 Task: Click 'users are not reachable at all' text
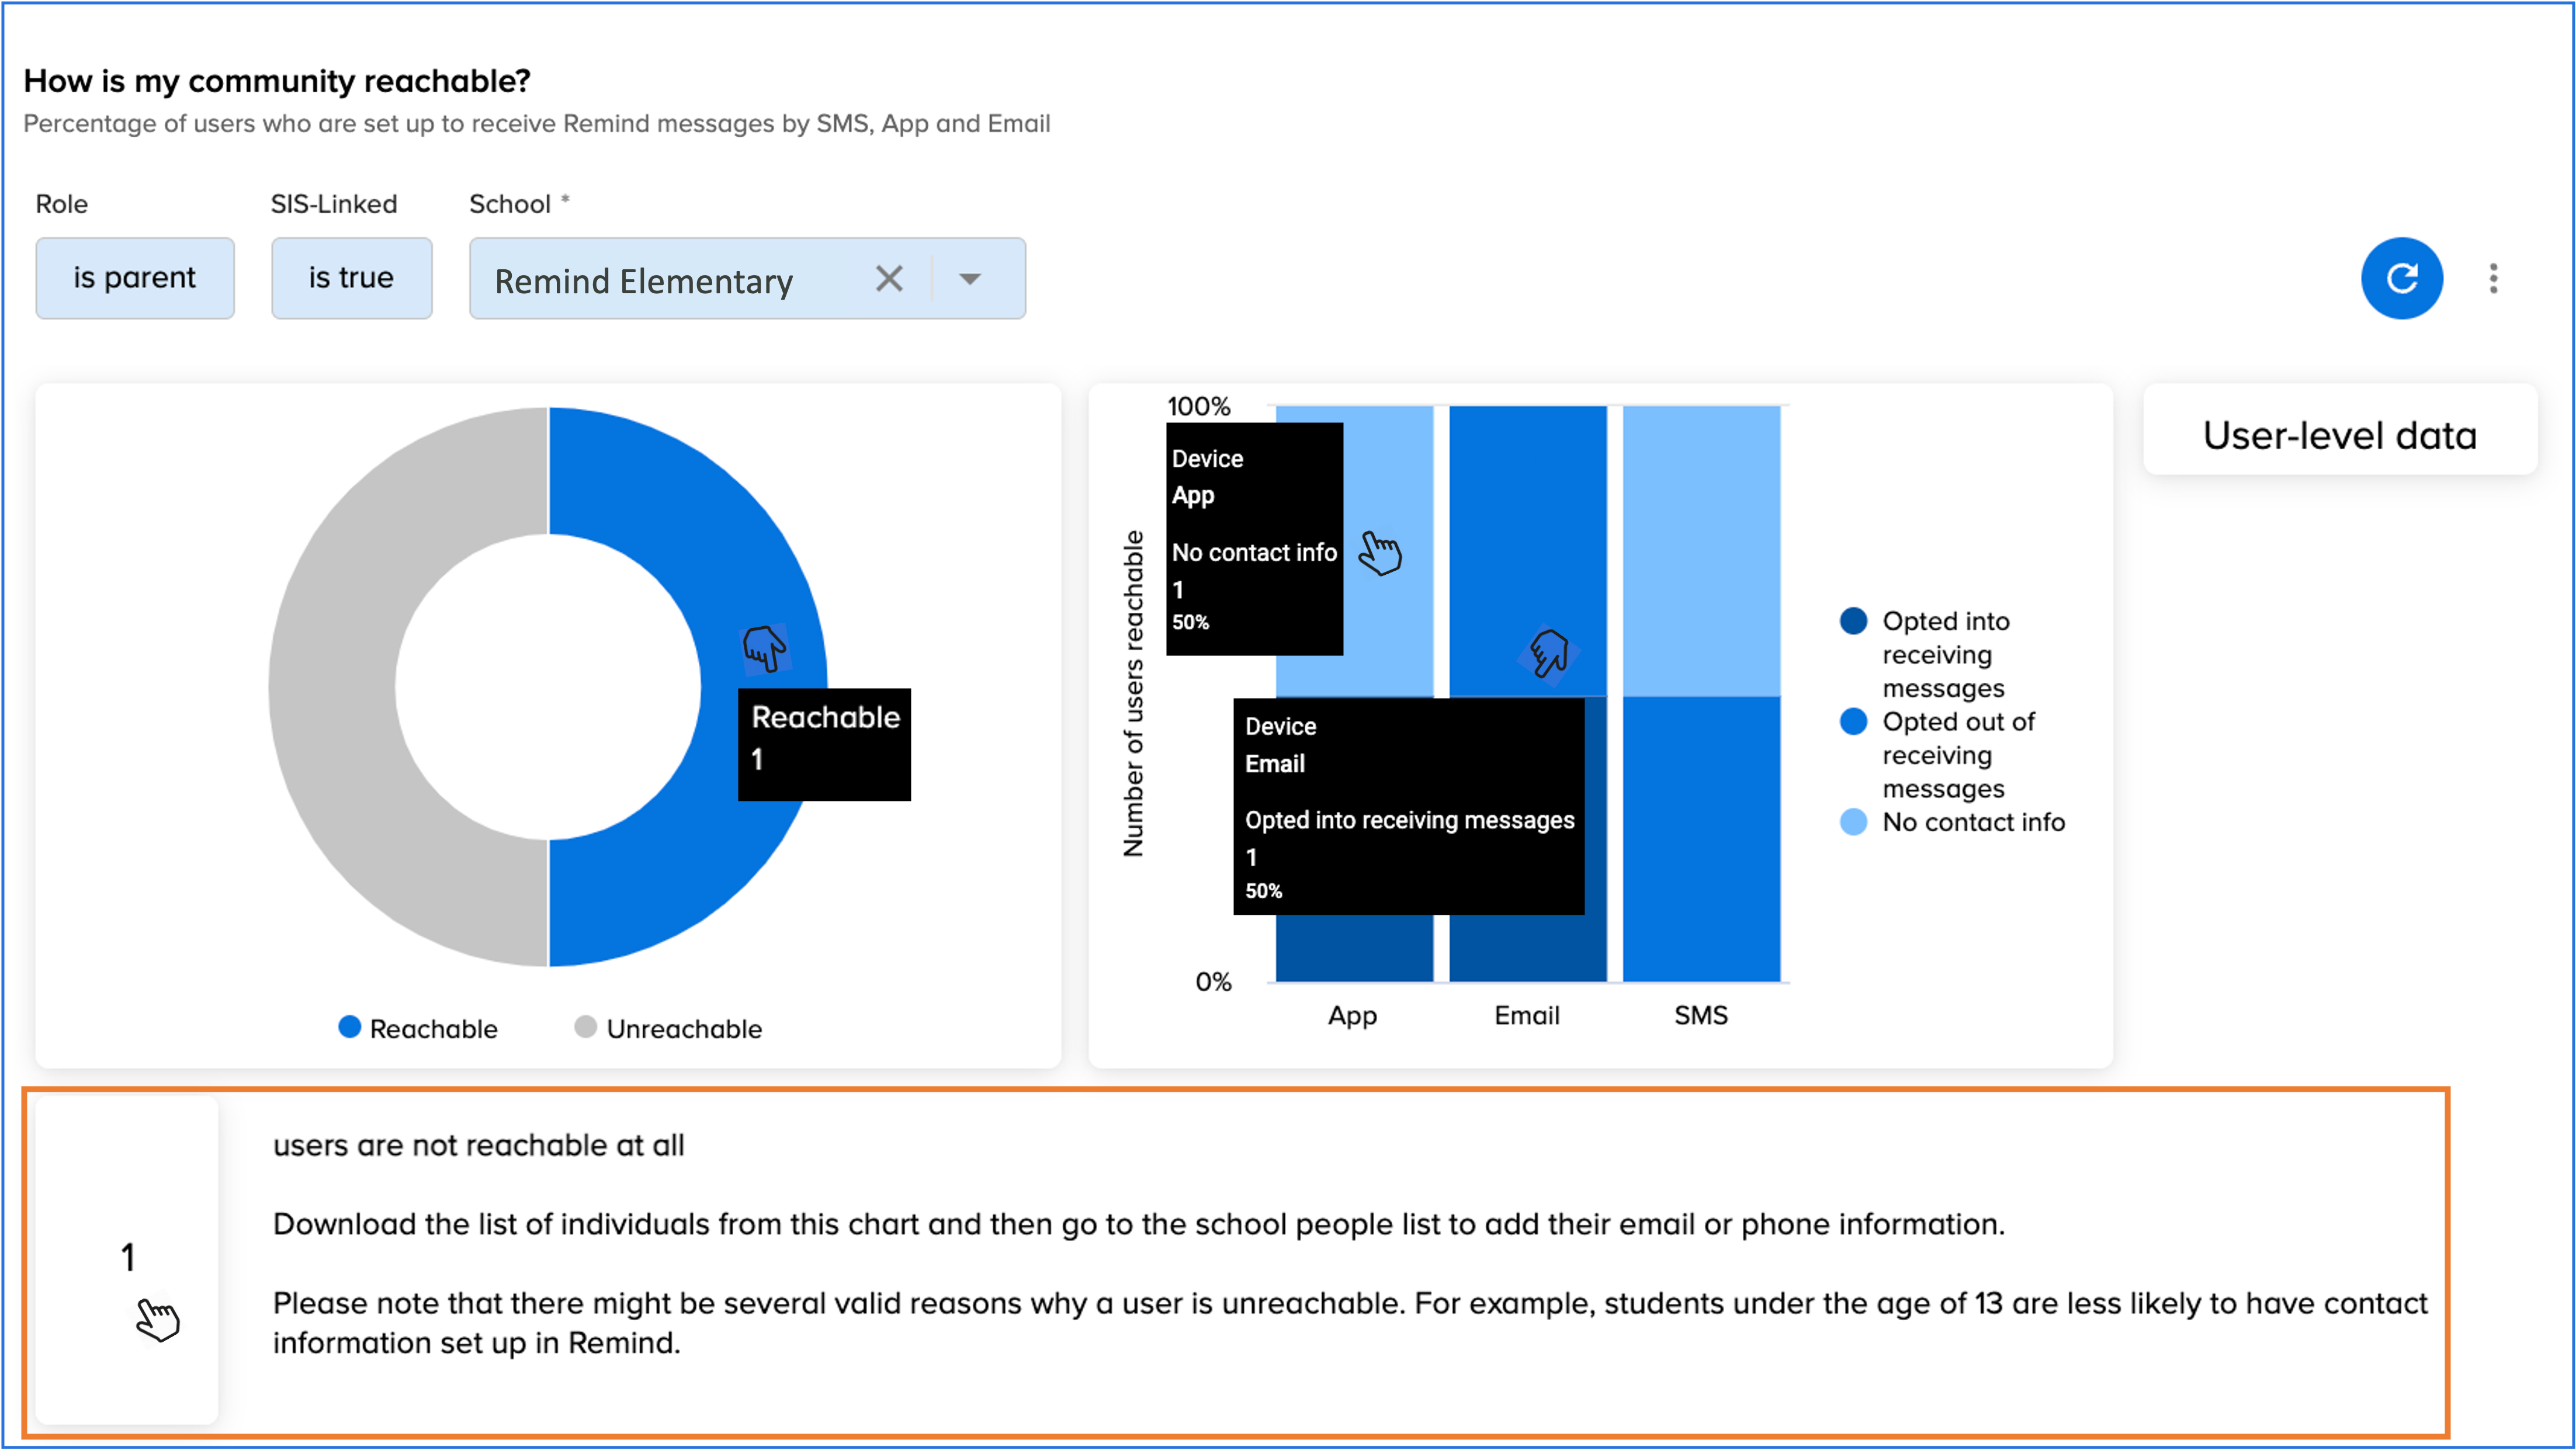click(x=478, y=1145)
